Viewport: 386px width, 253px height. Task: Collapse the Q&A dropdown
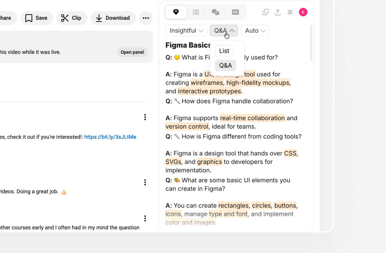pos(224,31)
